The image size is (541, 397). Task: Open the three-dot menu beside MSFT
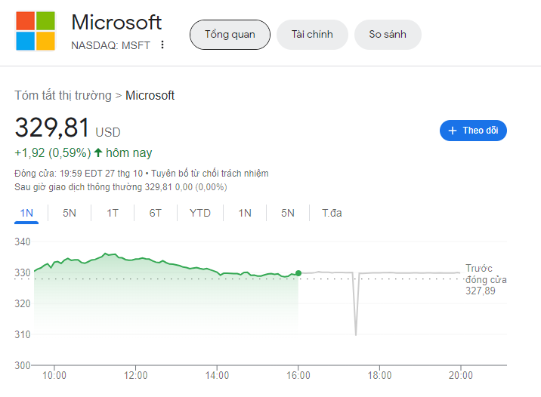tap(162, 45)
